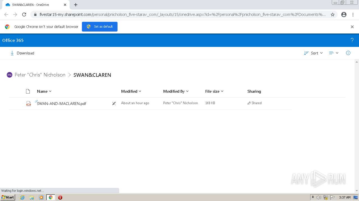Open the Sort dropdown menu
The image size is (359, 201).
point(313,53)
